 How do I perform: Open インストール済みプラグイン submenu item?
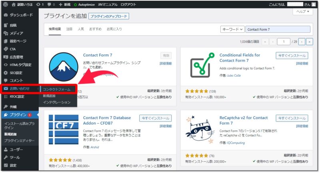(x=19, y=125)
